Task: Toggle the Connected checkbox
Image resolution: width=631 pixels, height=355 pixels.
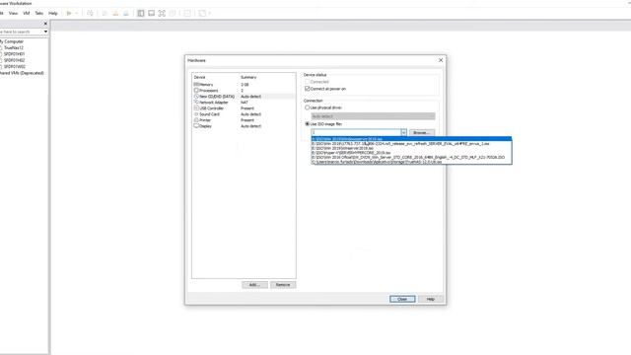Action: [308, 82]
